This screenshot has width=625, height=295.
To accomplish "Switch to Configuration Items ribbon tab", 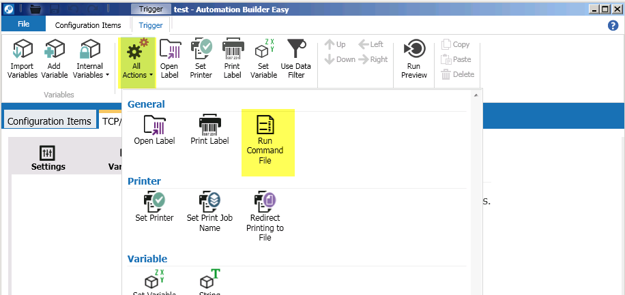I will click(88, 25).
